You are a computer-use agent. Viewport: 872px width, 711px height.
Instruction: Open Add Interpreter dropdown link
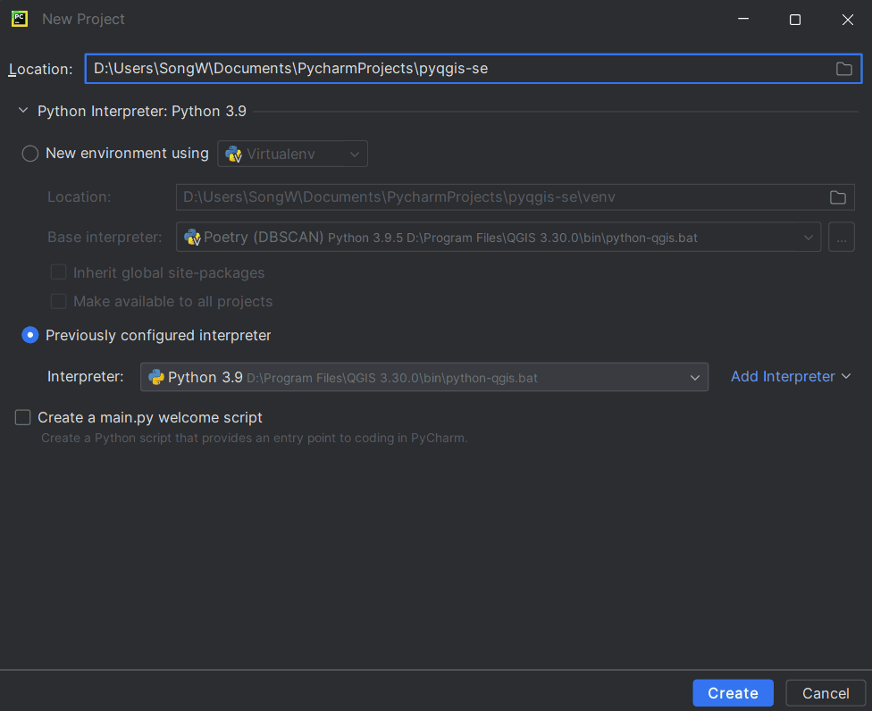(x=790, y=376)
